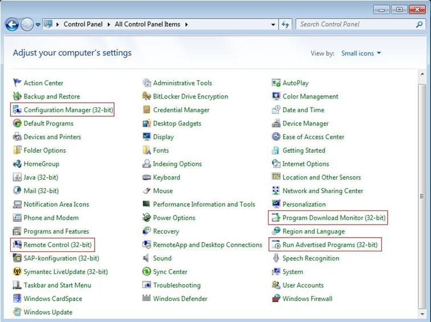Screen dimensions: 431x322
Task: Select All Control Panel Items breadcrumb
Action: [x=148, y=24]
